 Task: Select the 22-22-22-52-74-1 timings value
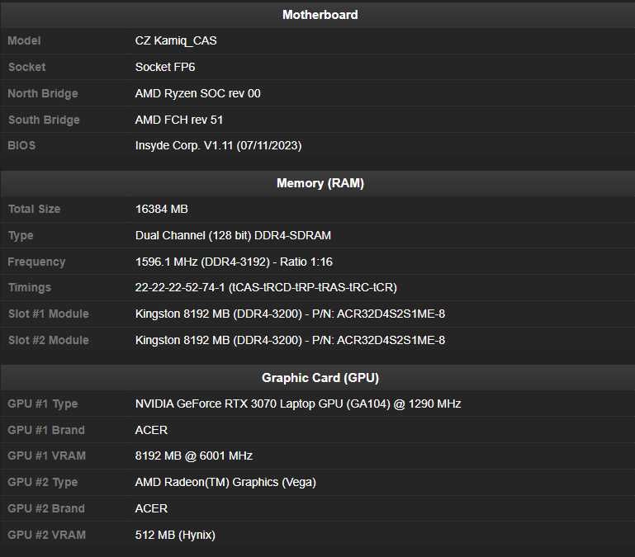(x=266, y=288)
